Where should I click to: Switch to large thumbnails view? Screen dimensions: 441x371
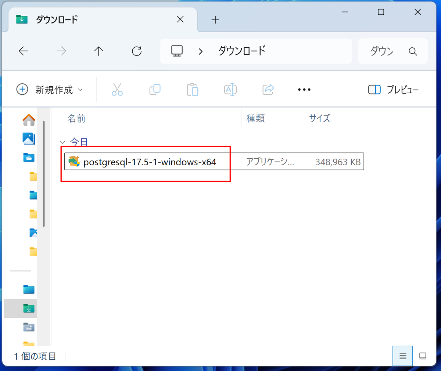423,356
